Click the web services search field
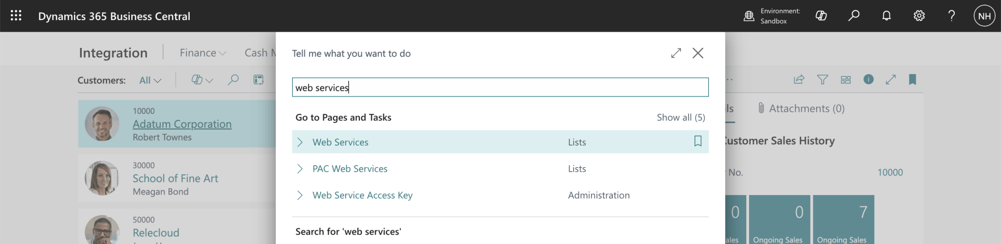Image resolution: width=1001 pixels, height=244 pixels. click(x=500, y=88)
